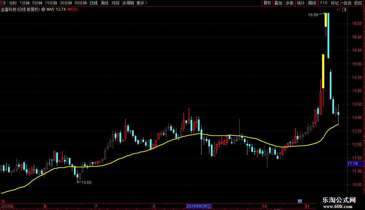Viewport: 365px width, 210px height.
Task: Click the diamond marker icon above the chart
Action: (339, 10)
